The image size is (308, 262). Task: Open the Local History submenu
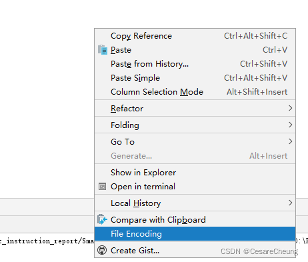[195, 203]
